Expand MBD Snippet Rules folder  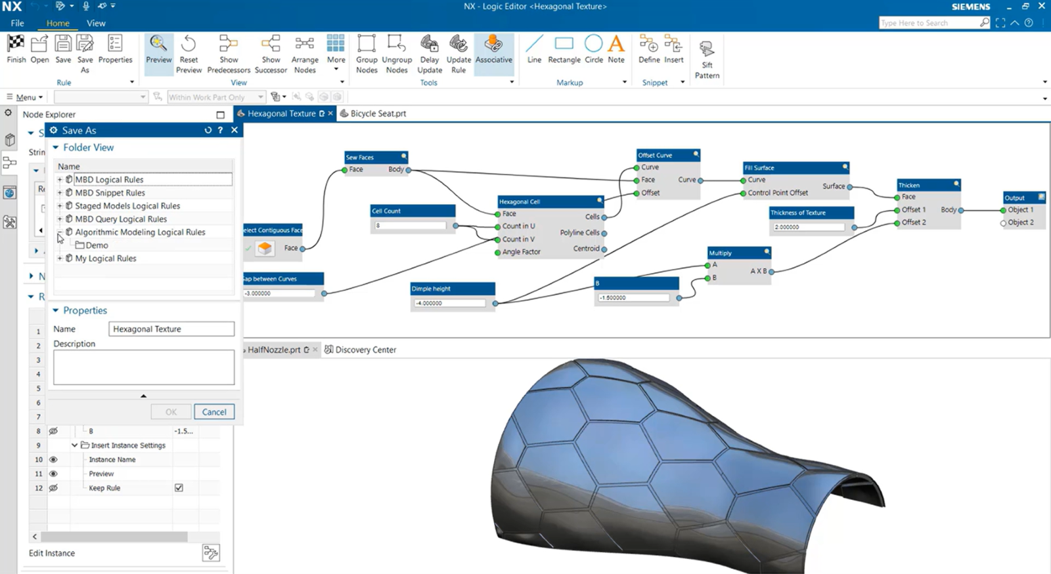60,192
